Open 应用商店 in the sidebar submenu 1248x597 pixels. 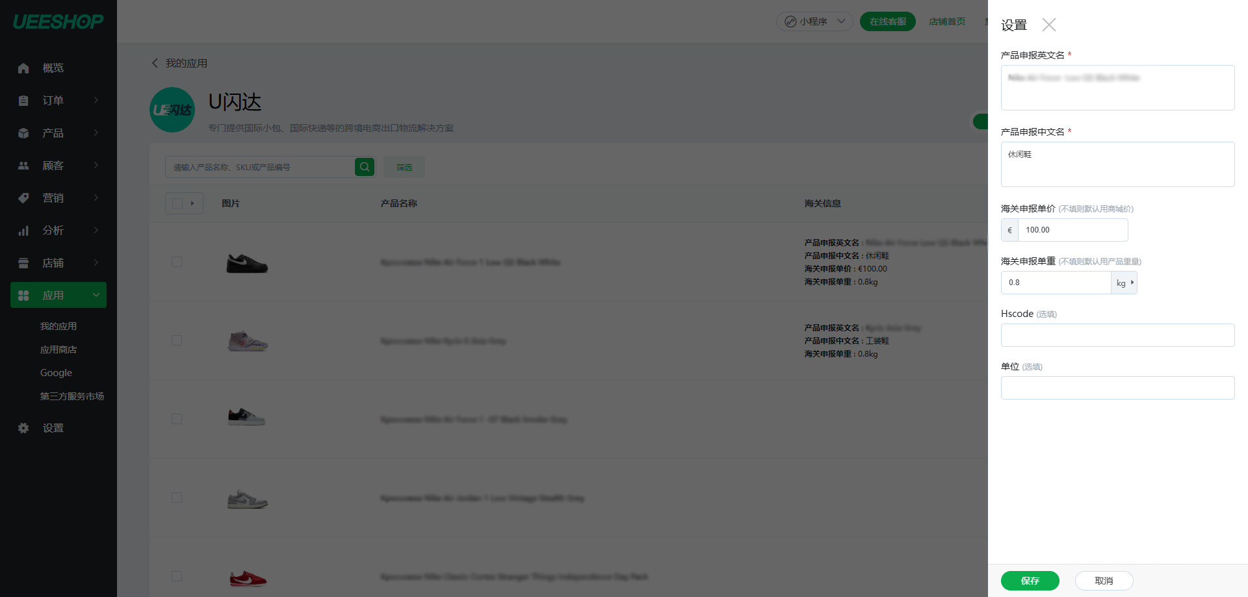click(x=58, y=349)
